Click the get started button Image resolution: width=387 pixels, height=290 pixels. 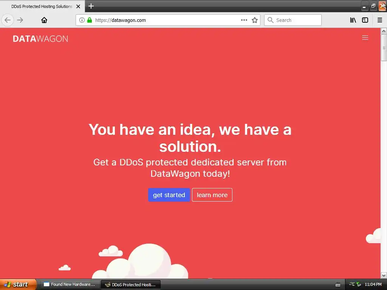click(x=169, y=195)
